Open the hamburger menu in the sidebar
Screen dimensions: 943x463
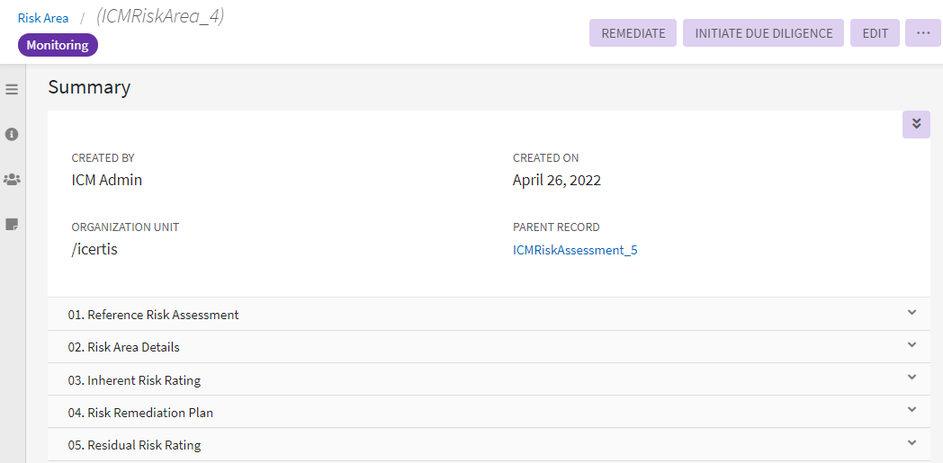12,89
